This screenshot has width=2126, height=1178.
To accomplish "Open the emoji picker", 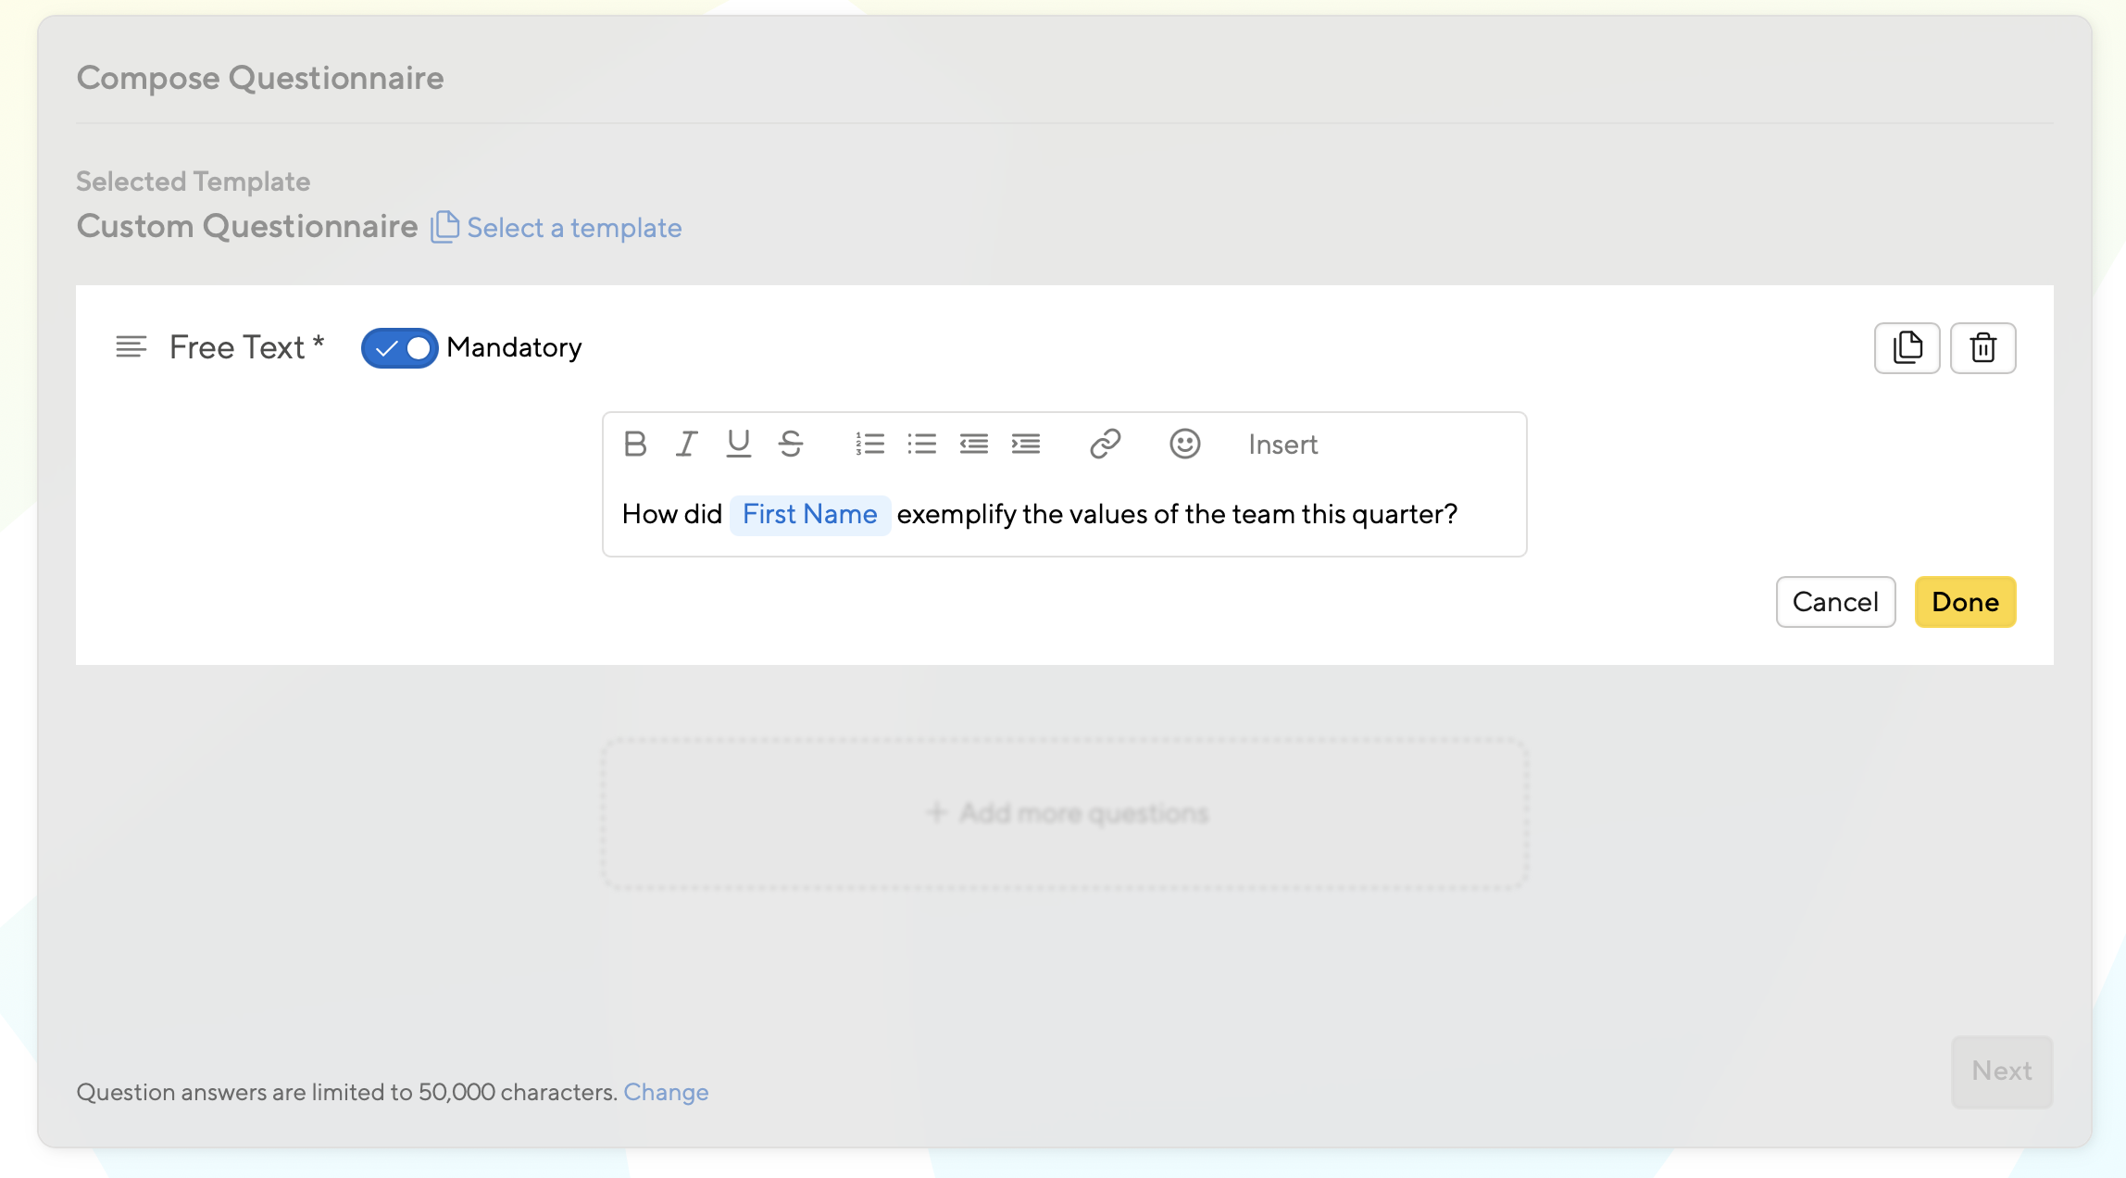I will [x=1184, y=445].
